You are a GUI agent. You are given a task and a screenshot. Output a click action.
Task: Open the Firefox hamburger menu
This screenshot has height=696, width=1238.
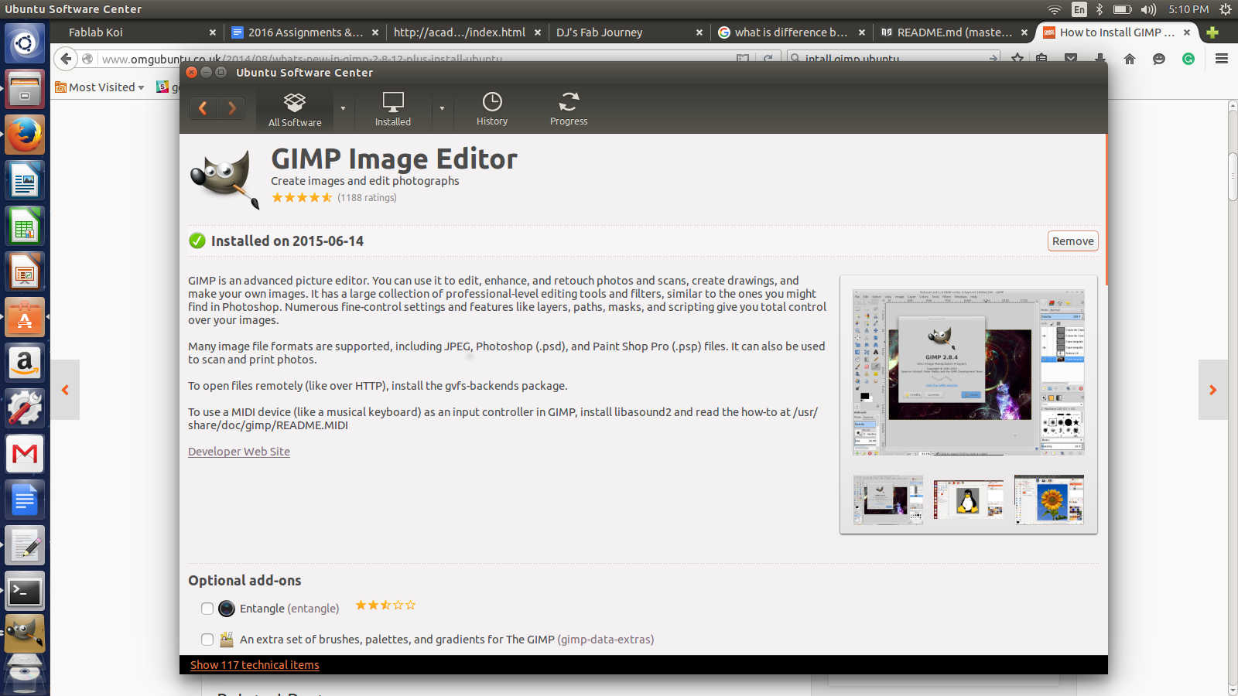pyautogui.click(x=1222, y=59)
